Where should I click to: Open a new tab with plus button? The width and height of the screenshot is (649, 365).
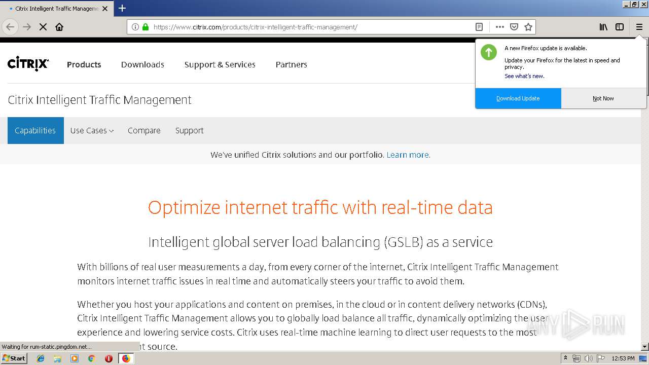click(x=122, y=8)
